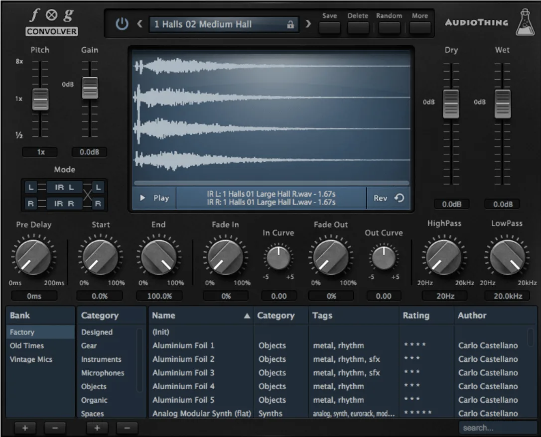This screenshot has height=437, width=541.
Task: Open the More menu button
Action: (x=419, y=27)
